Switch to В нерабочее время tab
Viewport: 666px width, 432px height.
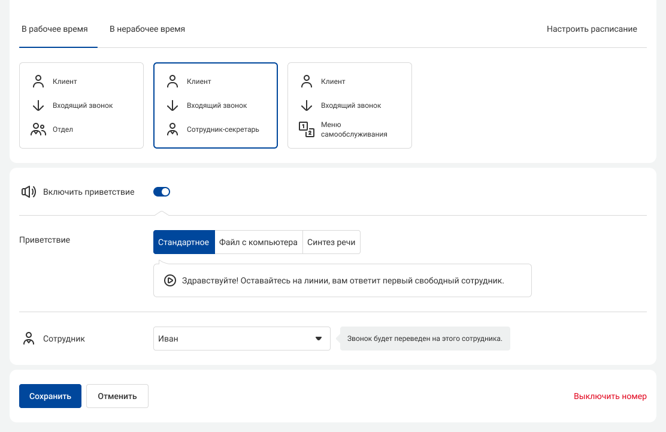click(x=147, y=29)
